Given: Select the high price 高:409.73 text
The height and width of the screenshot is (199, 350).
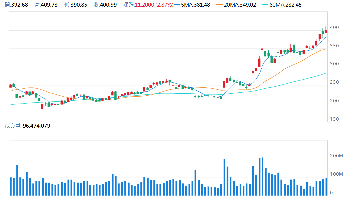Looking at the screenshot, I should (46, 5).
